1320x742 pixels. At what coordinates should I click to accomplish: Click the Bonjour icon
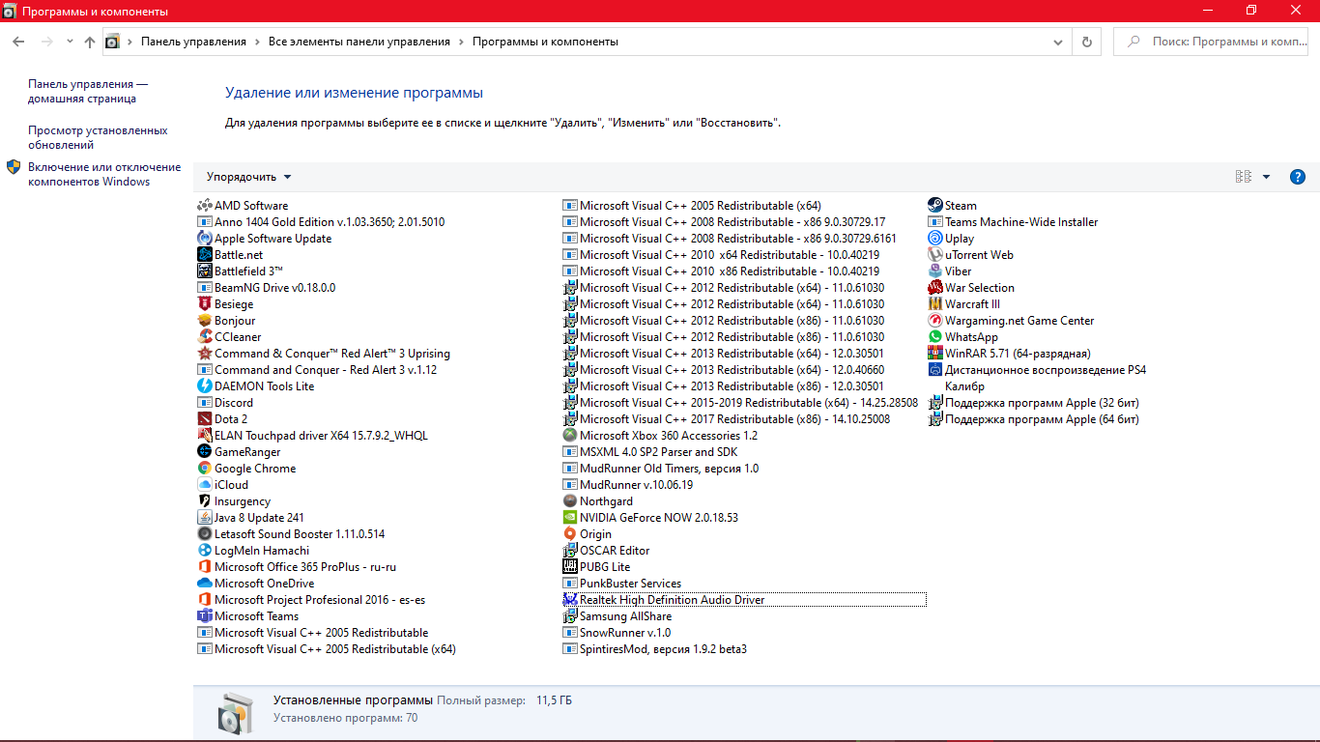[204, 321]
